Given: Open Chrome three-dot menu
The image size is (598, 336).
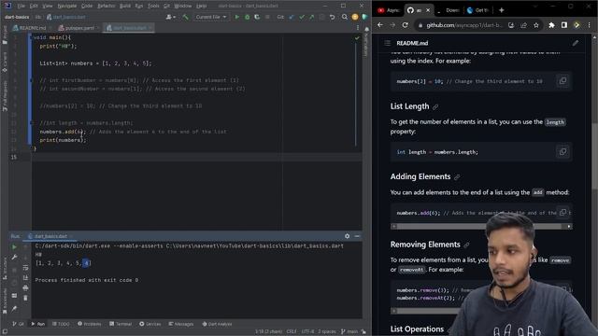Looking at the screenshot, I should coord(590,25).
